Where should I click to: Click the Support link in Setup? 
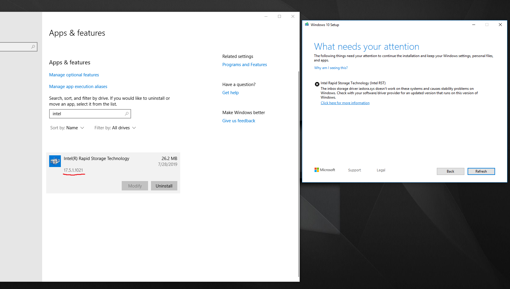click(355, 170)
